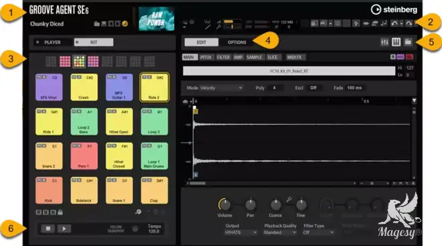Screen dimensions: 442x246
Task: Switch to the KIT tab
Action: [x=94, y=42]
